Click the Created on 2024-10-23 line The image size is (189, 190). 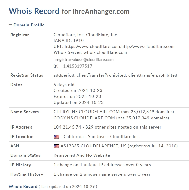[x=78, y=90]
